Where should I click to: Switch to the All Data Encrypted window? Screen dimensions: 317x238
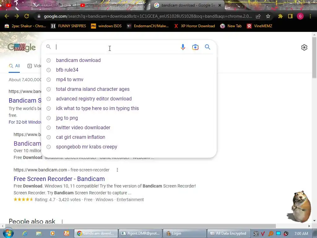(x=229, y=234)
